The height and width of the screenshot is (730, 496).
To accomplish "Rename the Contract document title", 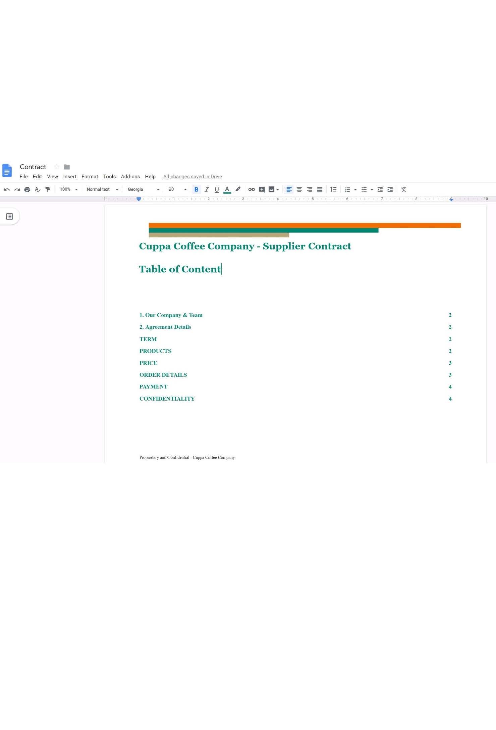I will pyautogui.click(x=33, y=167).
